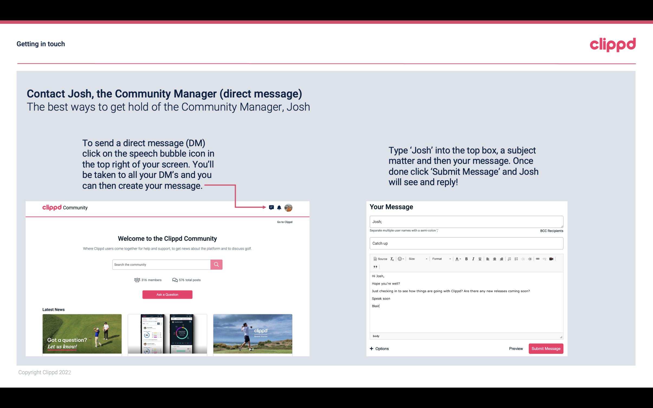Click the user profile avatar icon
This screenshot has height=408, width=653.
tap(289, 208)
